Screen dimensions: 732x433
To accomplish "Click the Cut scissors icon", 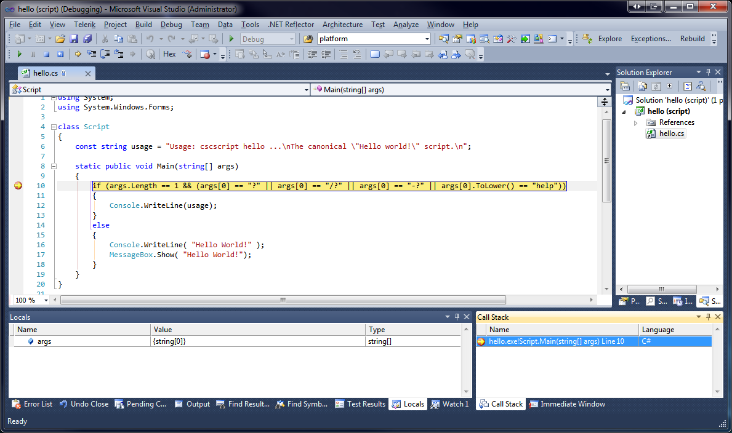I will coord(105,39).
